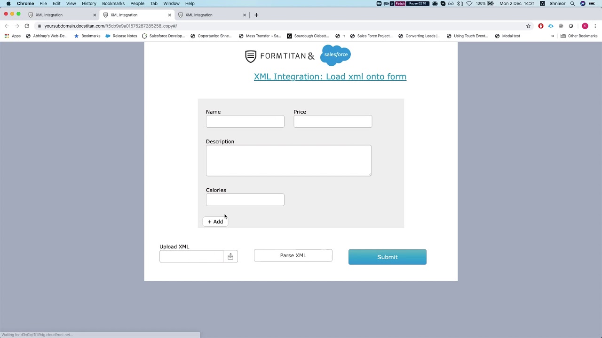Reload the page with the refresh icon
This screenshot has width=602, height=338.
pos(27,26)
